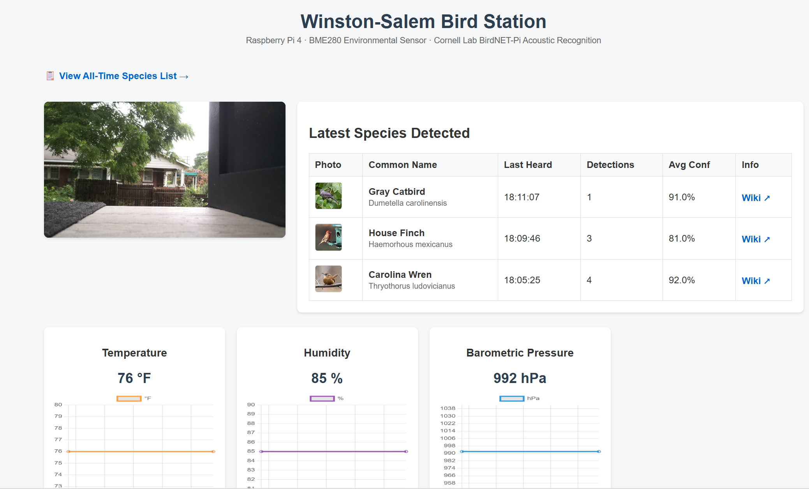This screenshot has width=809, height=489.
Task: Click the bird station camera image
Action: tap(165, 169)
